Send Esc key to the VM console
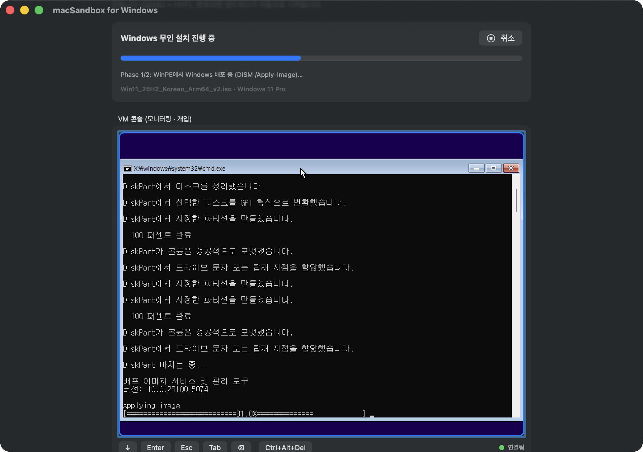The image size is (643, 452). [186, 447]
